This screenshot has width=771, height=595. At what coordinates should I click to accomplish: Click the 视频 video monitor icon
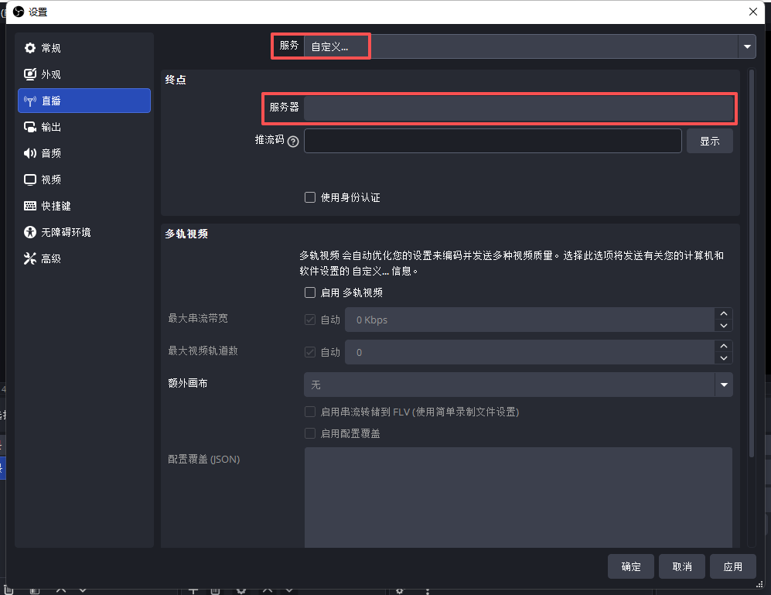pyautogui.click(x=31, y=179)
